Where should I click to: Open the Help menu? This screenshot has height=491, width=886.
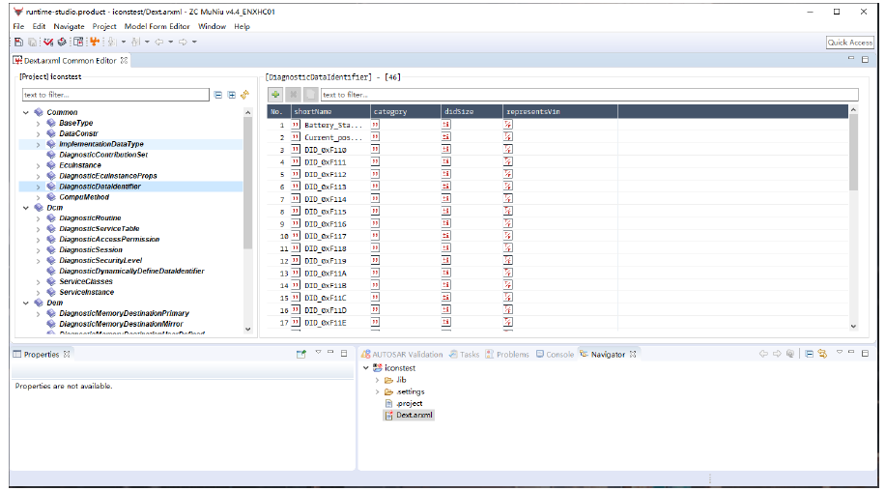click(242, 26)
